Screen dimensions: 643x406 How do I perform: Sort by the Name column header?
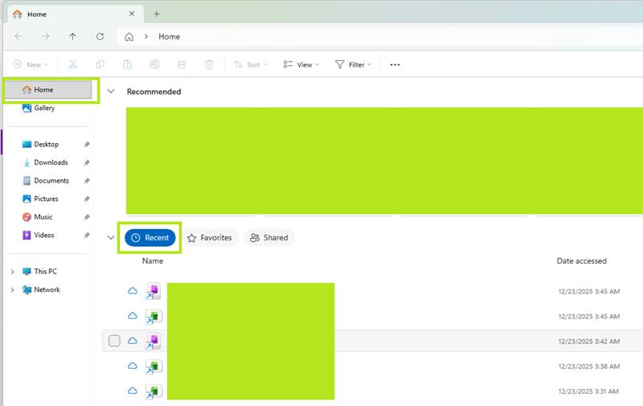pos(153,260)
